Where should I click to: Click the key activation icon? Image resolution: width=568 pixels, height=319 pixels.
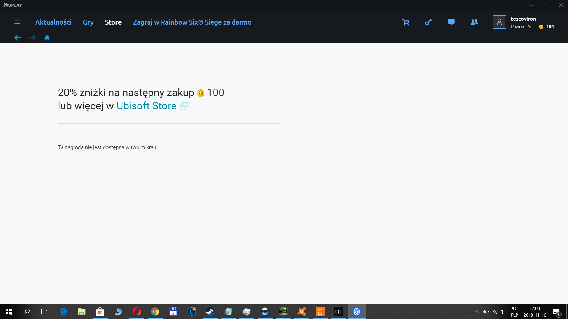point(428,22)
